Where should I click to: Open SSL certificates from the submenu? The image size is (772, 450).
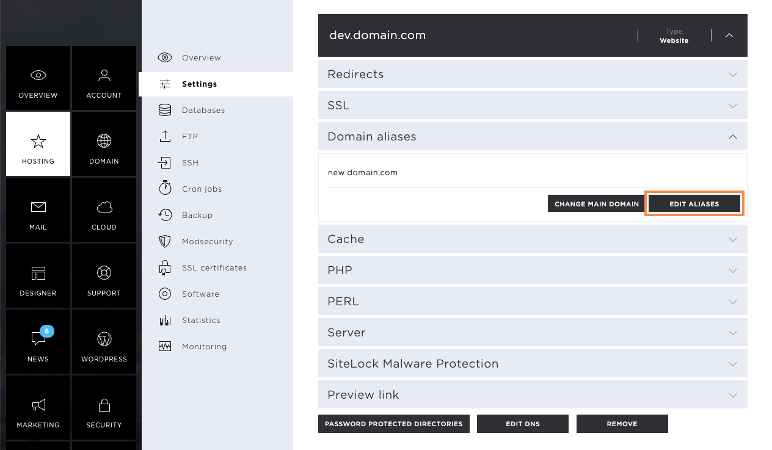[x=214, y=267]
